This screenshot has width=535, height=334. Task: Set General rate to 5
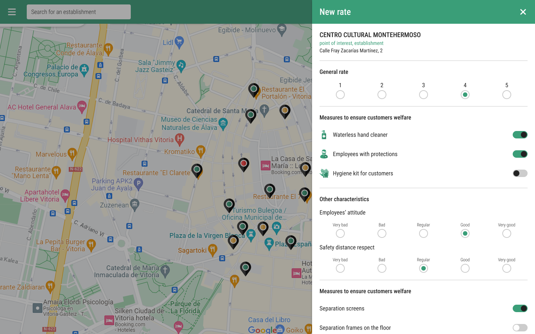click(x=507, y=95)
